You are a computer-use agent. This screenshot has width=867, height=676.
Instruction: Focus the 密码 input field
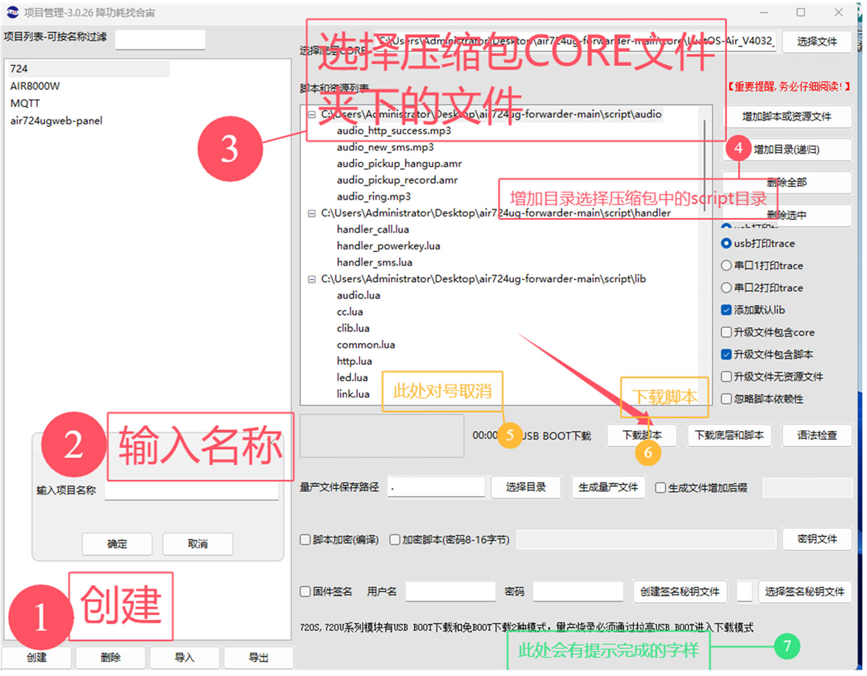click(x=578, y=591)
